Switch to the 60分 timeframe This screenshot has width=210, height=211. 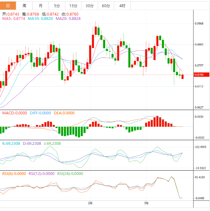(106, 6)
